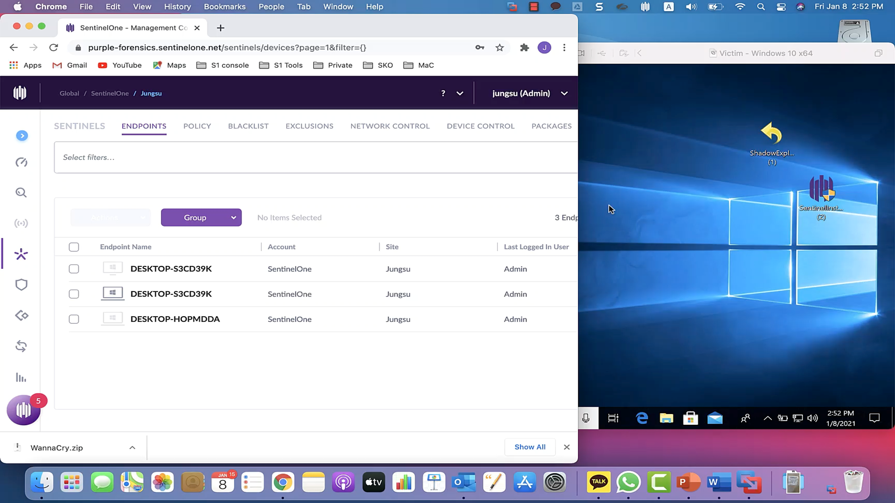This screenshot has height=503, width=895.
Task: Expand WannaCry.zip download options chevron
Action: 132,448
